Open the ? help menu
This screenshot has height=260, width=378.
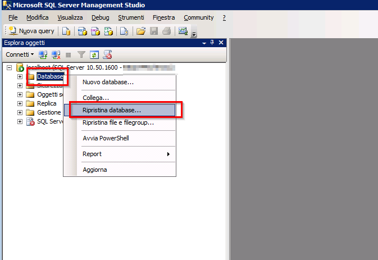pyautogui.click(x=224, y=17)
